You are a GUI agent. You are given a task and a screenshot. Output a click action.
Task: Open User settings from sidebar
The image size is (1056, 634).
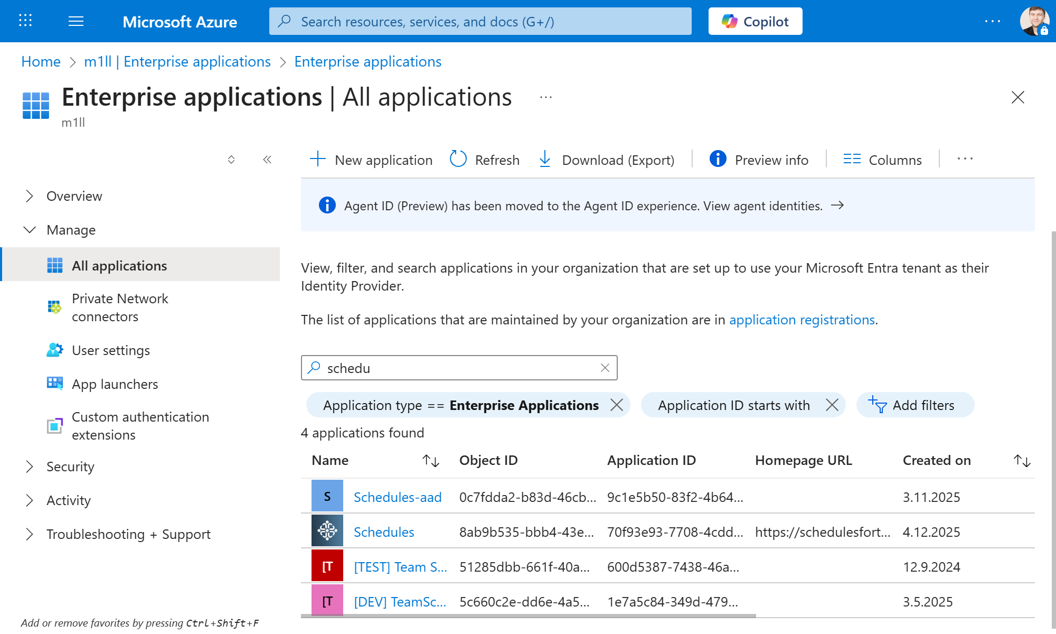111,350
